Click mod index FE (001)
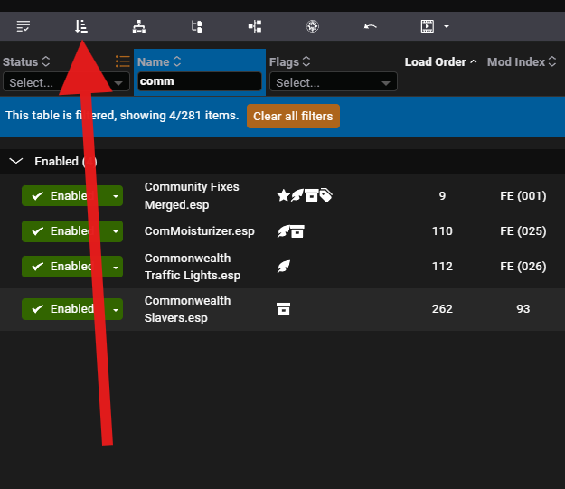565x489 pixels. (x=523, y=195)
